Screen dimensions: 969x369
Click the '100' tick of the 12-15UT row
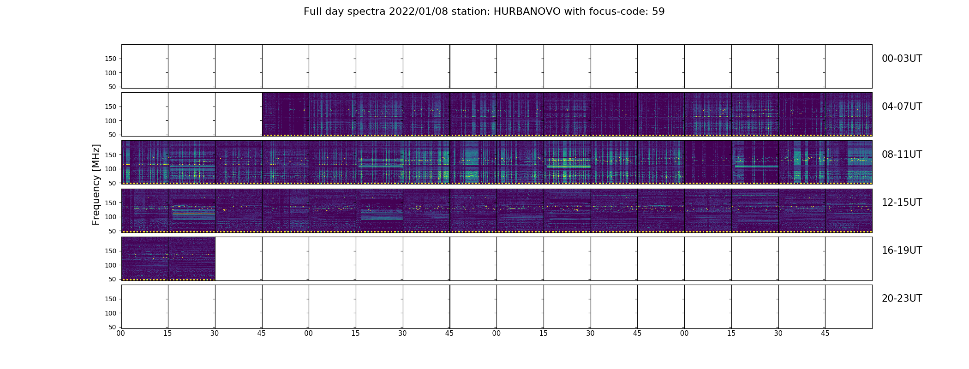coord(111,217)
